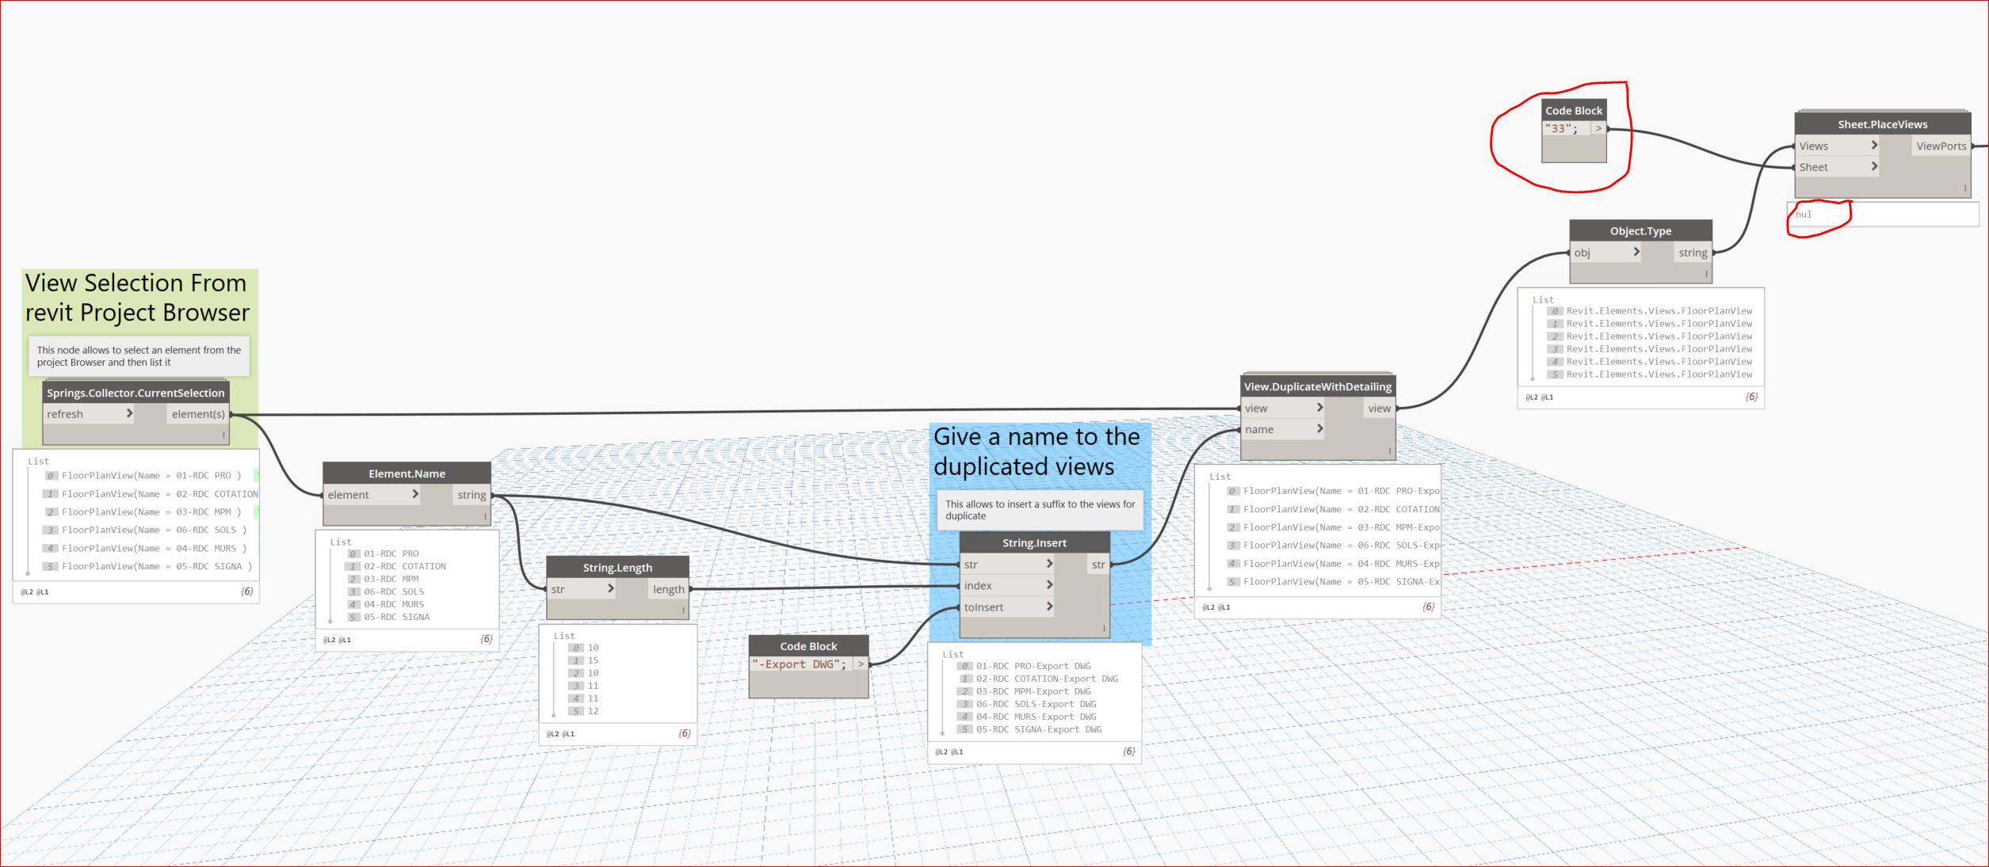1989x867 pixels.
Task: Click the string output port on the Object.Type node
Action: click(x=1692, y=253)
